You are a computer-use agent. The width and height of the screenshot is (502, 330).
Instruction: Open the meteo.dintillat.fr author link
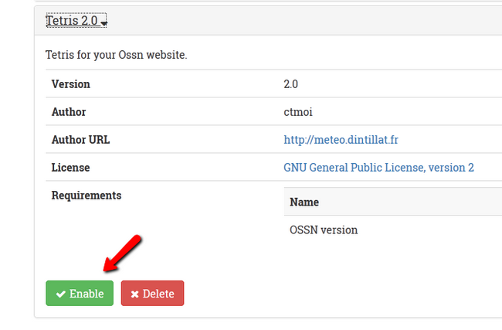[341, 140]
